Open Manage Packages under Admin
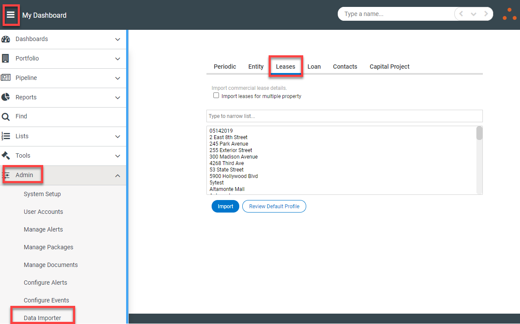This screenshot has height=324, width=520. (48, 247)
